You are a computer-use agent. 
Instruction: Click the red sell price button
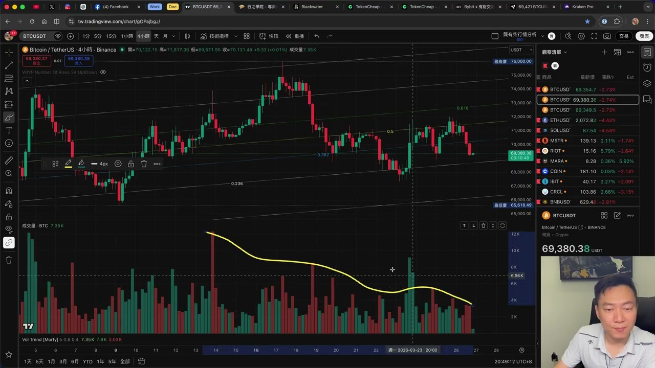pyautogui.click(x=36, y=60)
